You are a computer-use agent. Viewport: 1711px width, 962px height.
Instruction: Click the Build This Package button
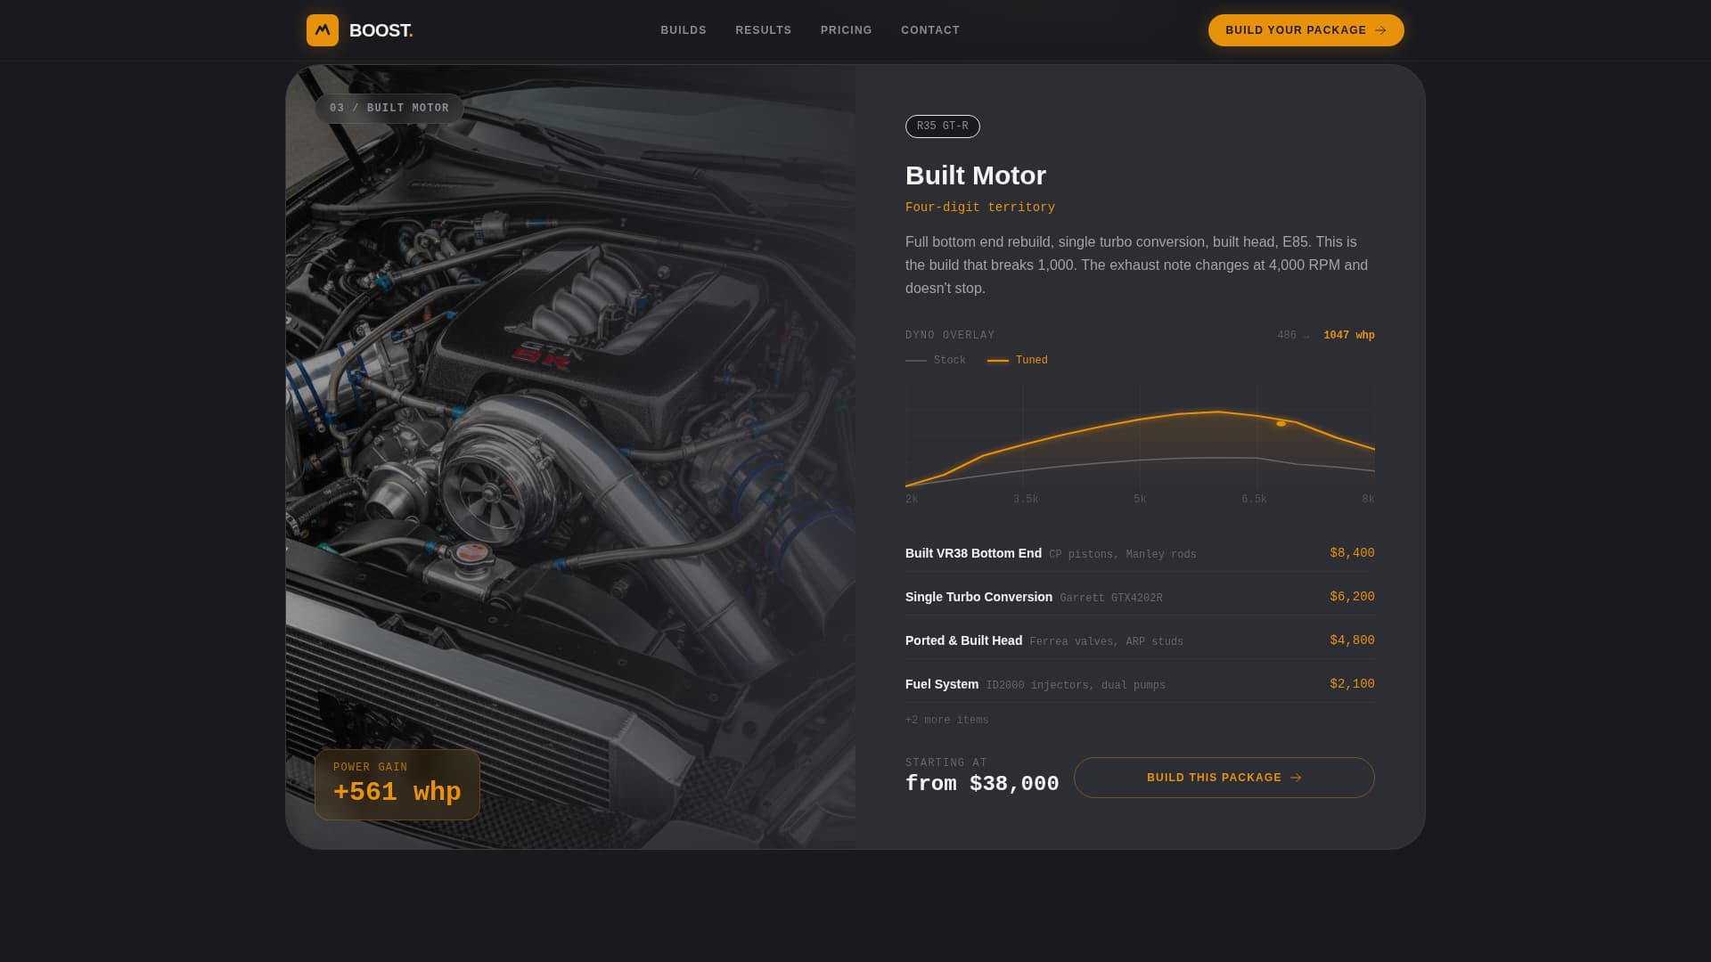tap(1224, 778)
